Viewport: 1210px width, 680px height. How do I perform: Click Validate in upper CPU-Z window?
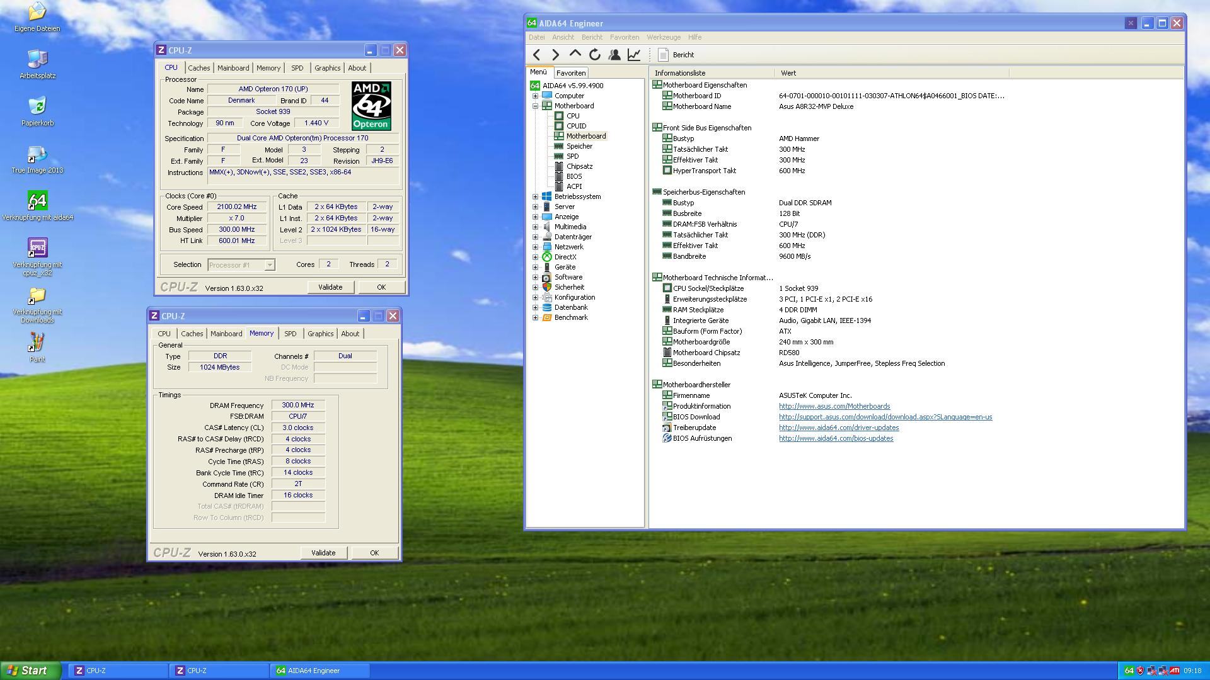coord(330,287)
